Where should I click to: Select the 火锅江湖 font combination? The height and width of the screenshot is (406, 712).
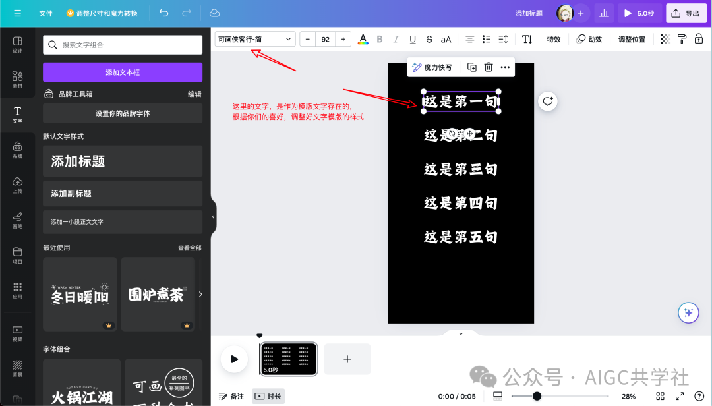point(82,382)
